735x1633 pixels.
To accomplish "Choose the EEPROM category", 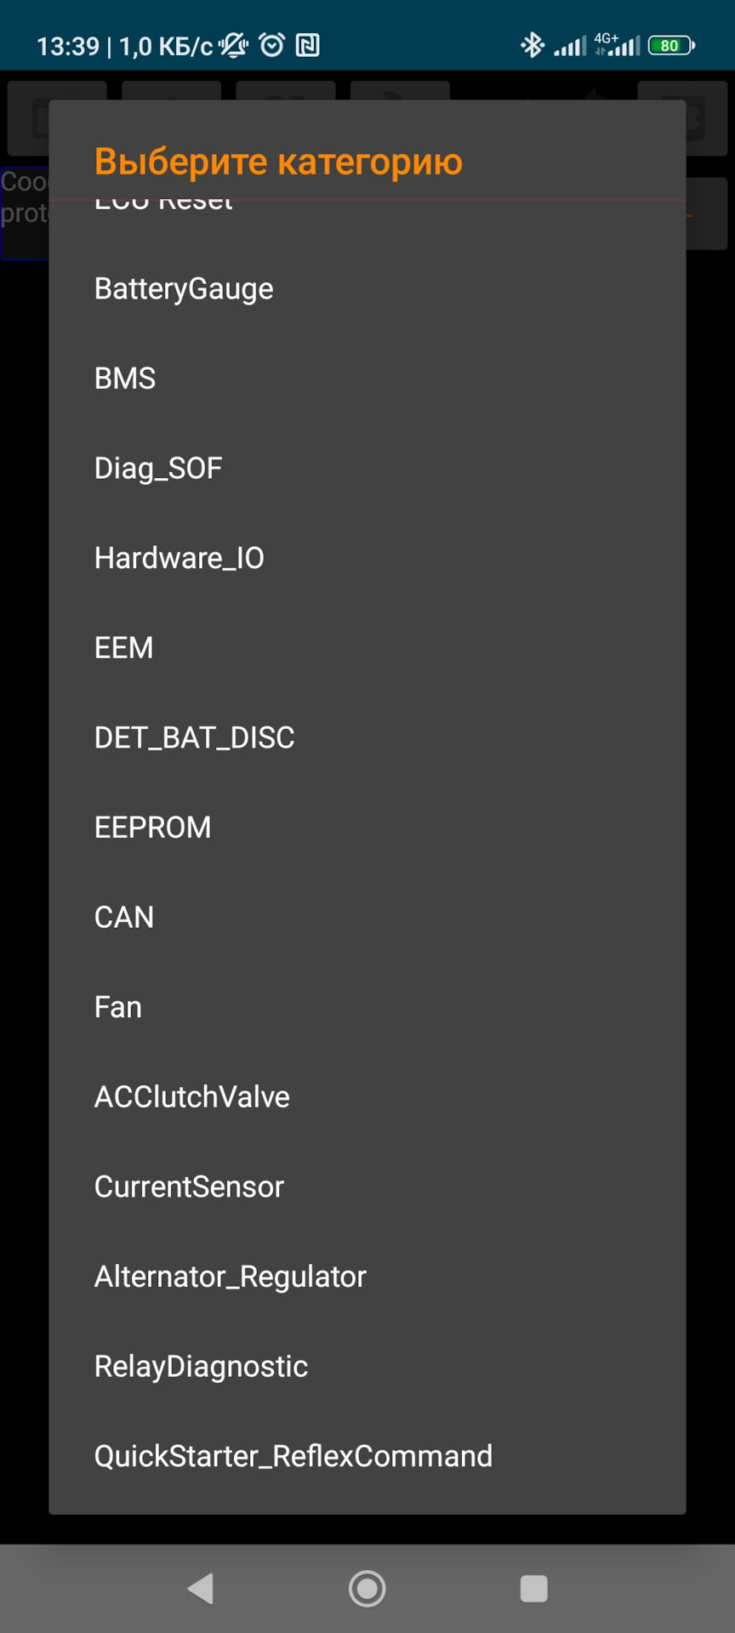I will pos(153,828).
